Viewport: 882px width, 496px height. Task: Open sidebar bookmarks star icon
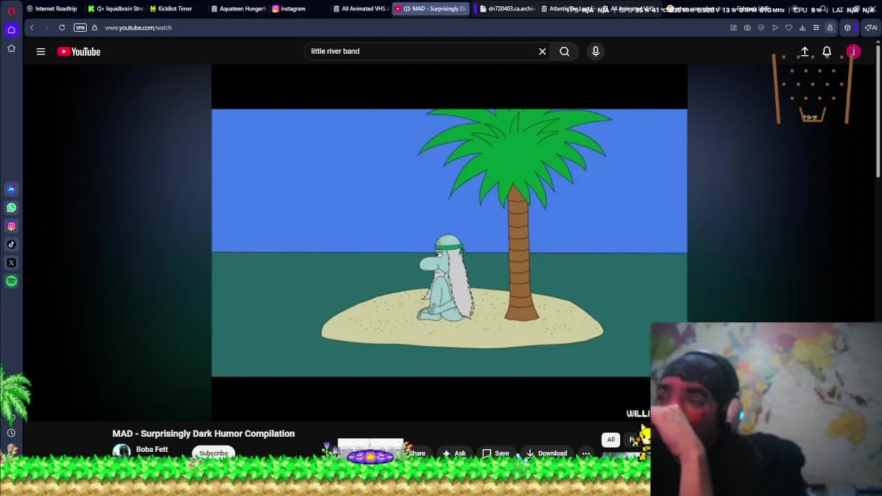[11, 48]
